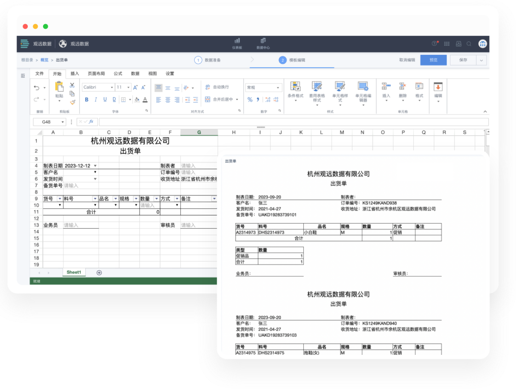Image resolution: width=516 pixels, height=389 pixels.
Task: Click the add new sheet plus icon
Action: (99, 273)
